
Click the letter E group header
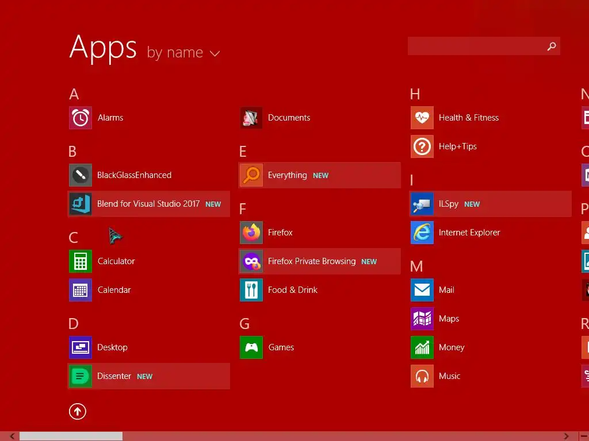[x=243, y=152]
